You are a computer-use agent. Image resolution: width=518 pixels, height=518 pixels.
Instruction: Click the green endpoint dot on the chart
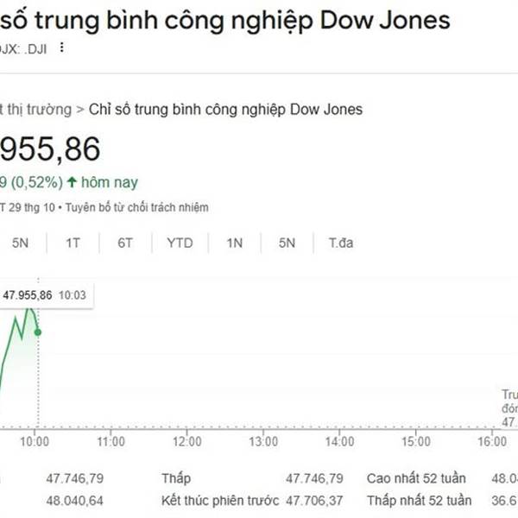[x=36, y=332]
